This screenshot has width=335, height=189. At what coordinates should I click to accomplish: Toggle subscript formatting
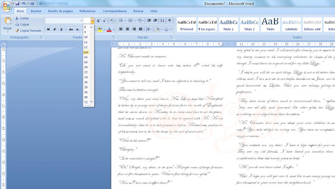point(78,29)
